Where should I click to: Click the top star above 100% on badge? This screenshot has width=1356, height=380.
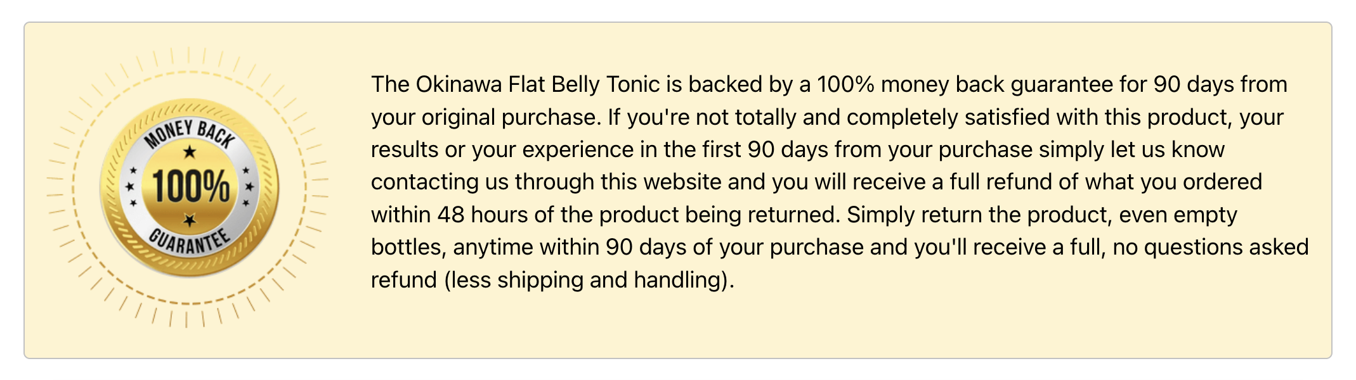(x=190, y=152)
